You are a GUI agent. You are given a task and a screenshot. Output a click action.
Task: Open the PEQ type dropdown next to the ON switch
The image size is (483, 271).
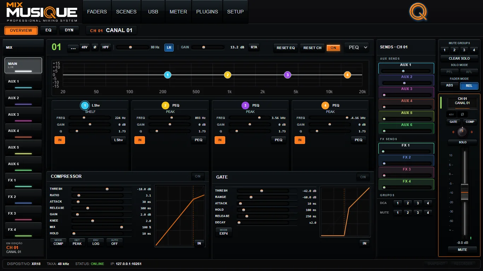357,47
